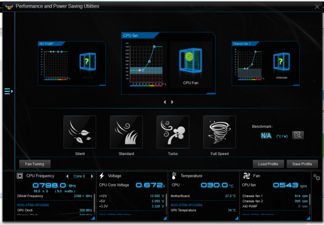Viewport: 324px width, 225px height.
Task: Click the Save Profile button
Action: [302, 164]
